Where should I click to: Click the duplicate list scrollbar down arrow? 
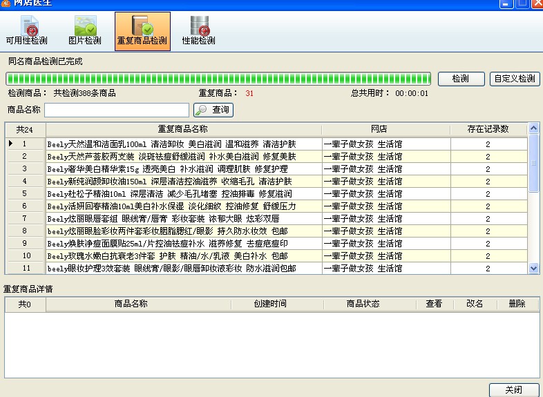click(533, 268)
